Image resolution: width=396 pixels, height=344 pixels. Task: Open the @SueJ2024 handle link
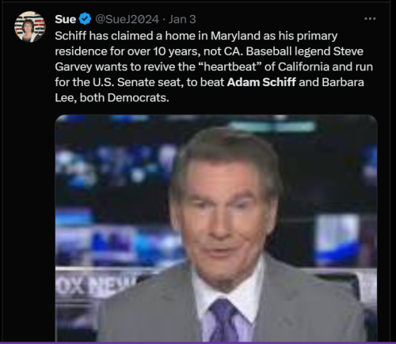127,19
